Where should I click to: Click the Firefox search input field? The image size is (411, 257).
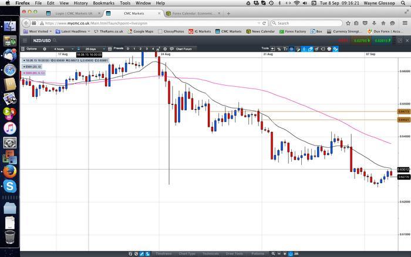pyautogui.click(x=306, y=23)
